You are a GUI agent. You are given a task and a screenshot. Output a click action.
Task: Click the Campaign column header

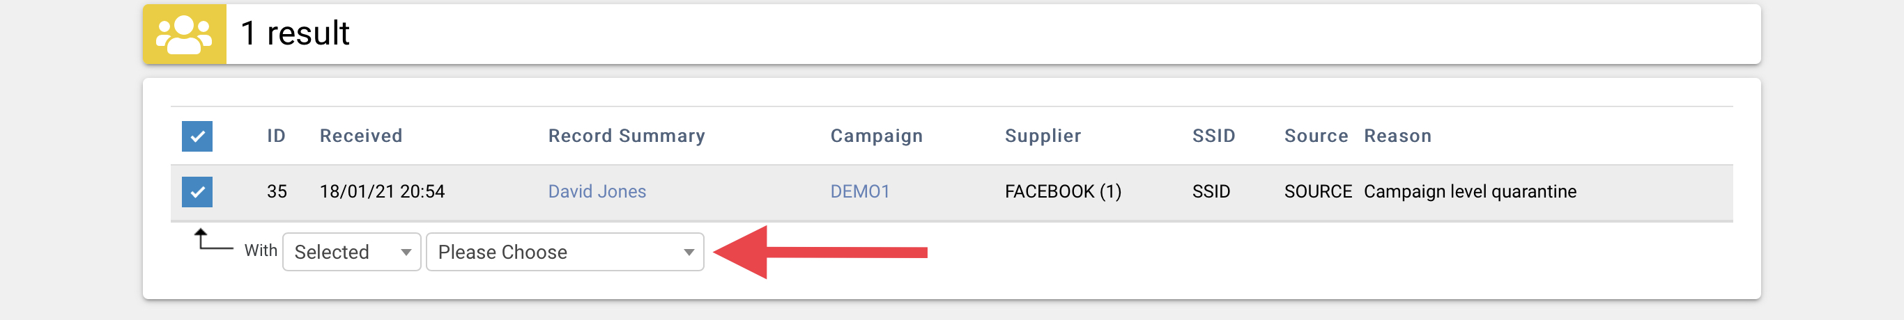point(877,136)
